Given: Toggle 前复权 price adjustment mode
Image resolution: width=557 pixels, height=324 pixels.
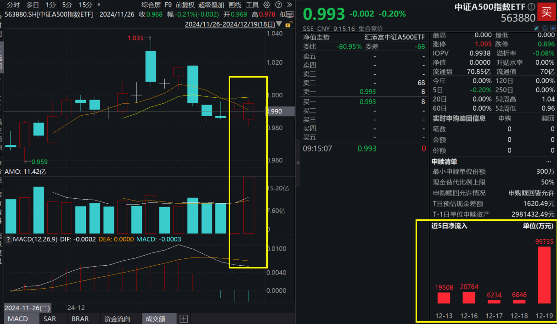Looking at the screenshot, I should 185,5.
